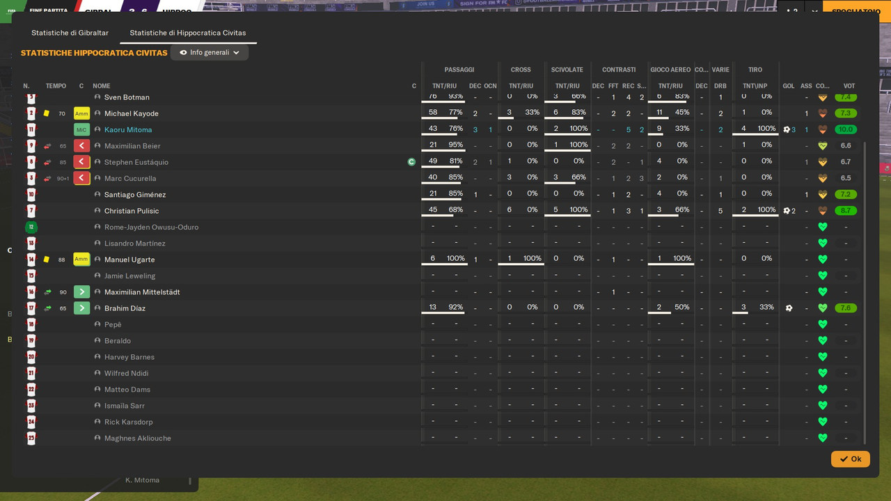The height and width of the screenshot is (501, 891).
Task: Sort by the NOME column header
Action: coord(102,86)
